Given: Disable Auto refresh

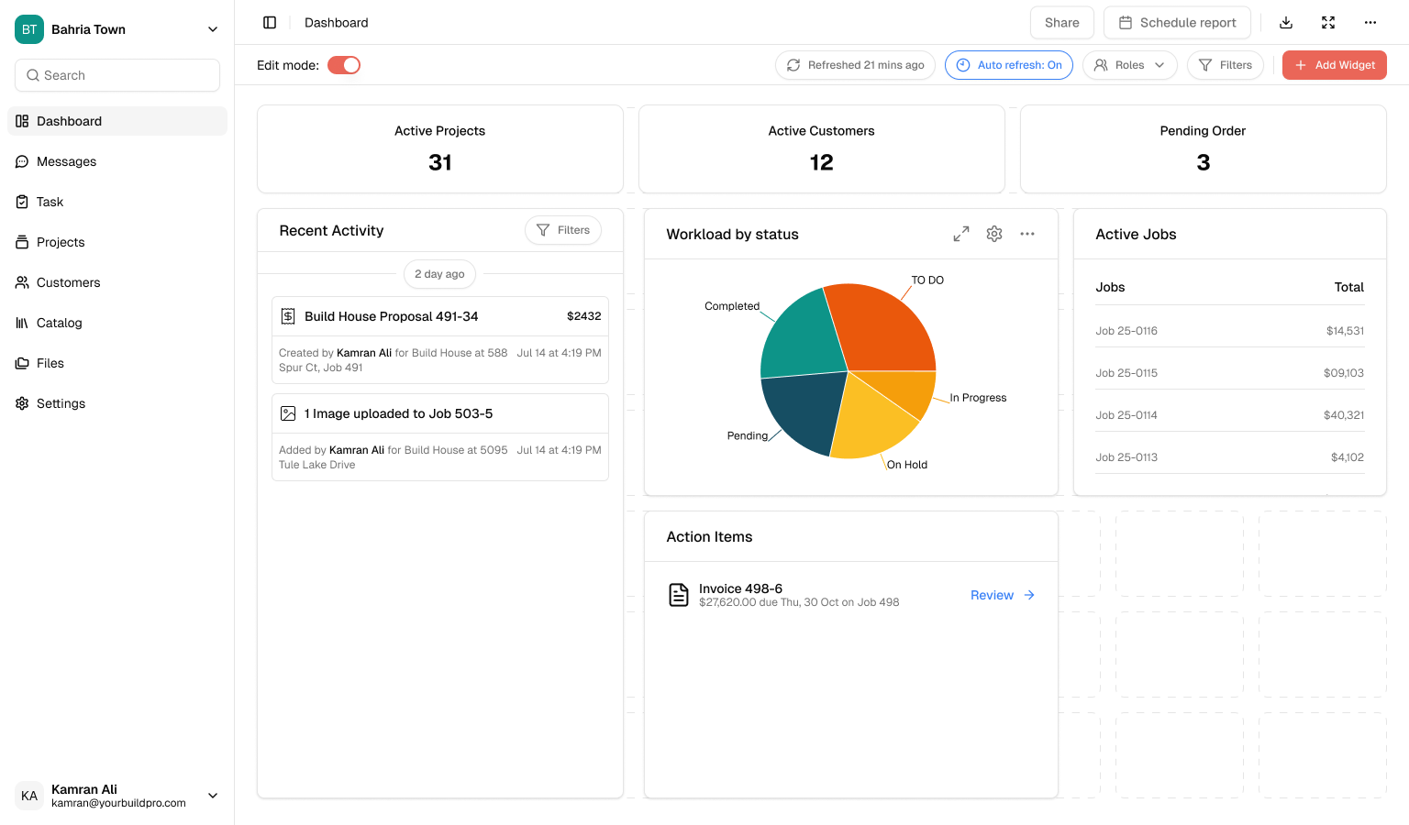Looking at the screenshot, I should [1009, 65].
